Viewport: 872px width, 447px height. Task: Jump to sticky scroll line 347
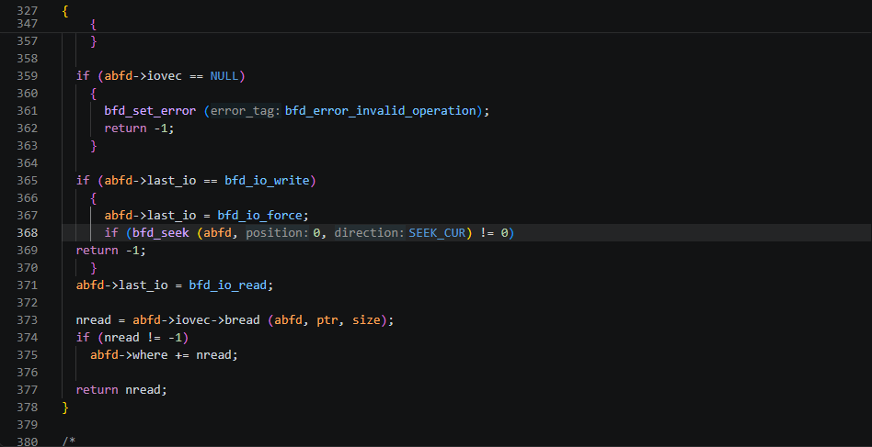(x=436, y=24)
